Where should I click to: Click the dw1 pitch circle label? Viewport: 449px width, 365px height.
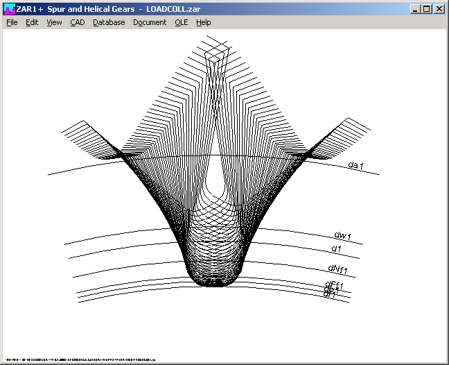[343, 235]
